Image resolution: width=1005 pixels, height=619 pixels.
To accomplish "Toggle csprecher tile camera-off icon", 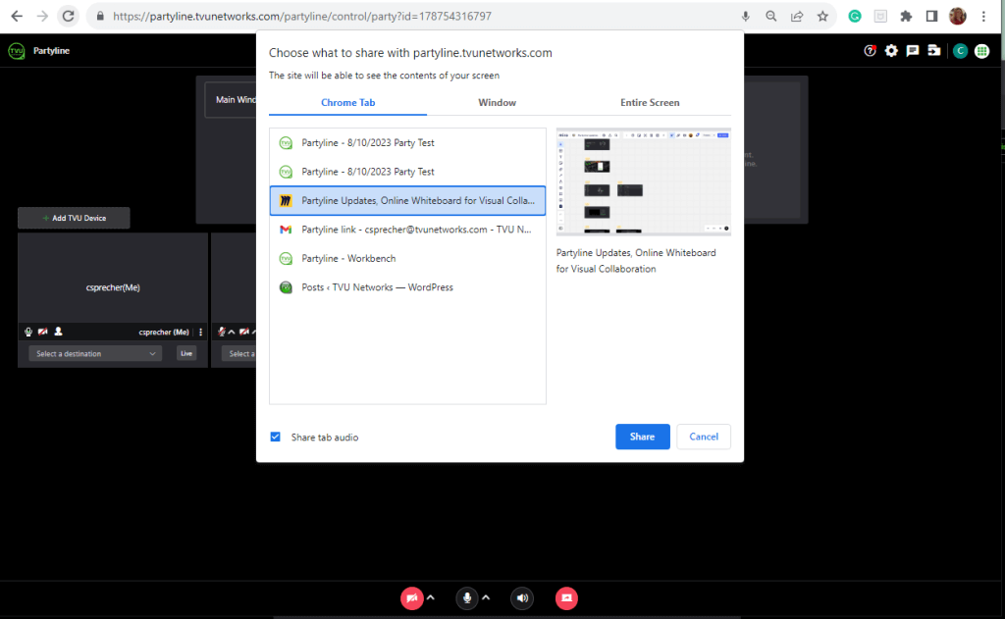I will (43, 332).
